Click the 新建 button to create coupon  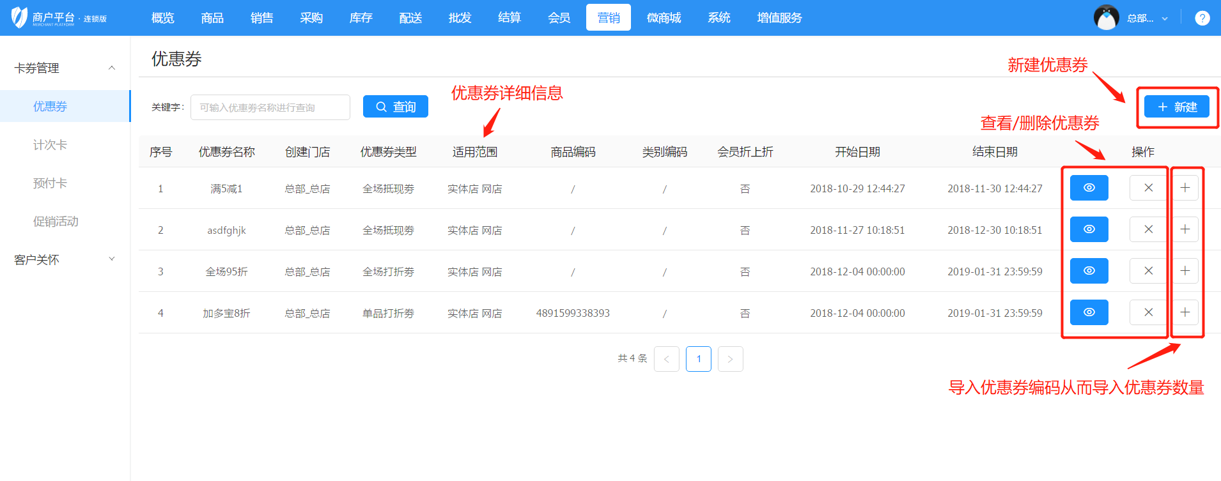click(x=1176, y=107)
